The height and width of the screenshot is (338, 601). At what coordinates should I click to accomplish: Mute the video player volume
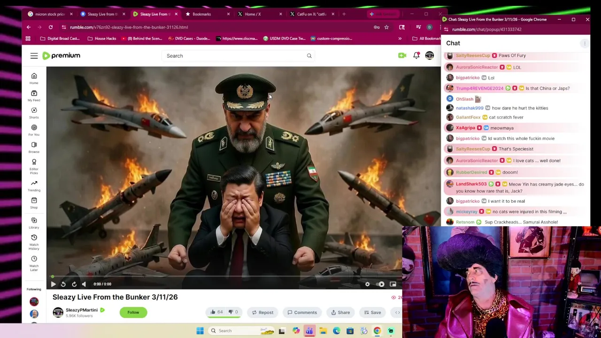tap(84, 284)
